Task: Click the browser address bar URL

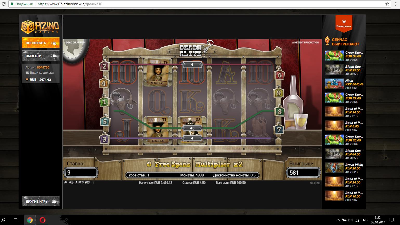Action: pos(70,4)
